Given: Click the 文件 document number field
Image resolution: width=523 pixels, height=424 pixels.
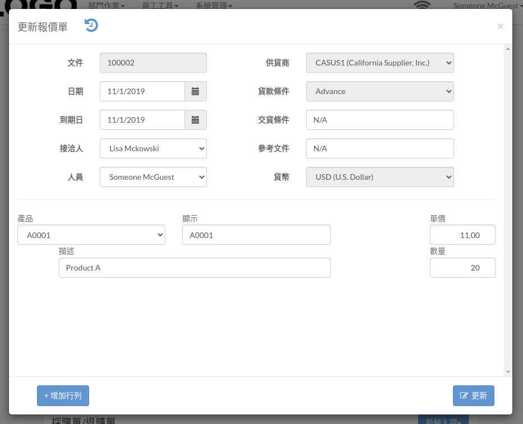Looking at the screenshot, I should click(153, 63).
